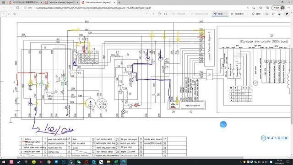Open tab actions menu icon

click(x=4, y=2)
